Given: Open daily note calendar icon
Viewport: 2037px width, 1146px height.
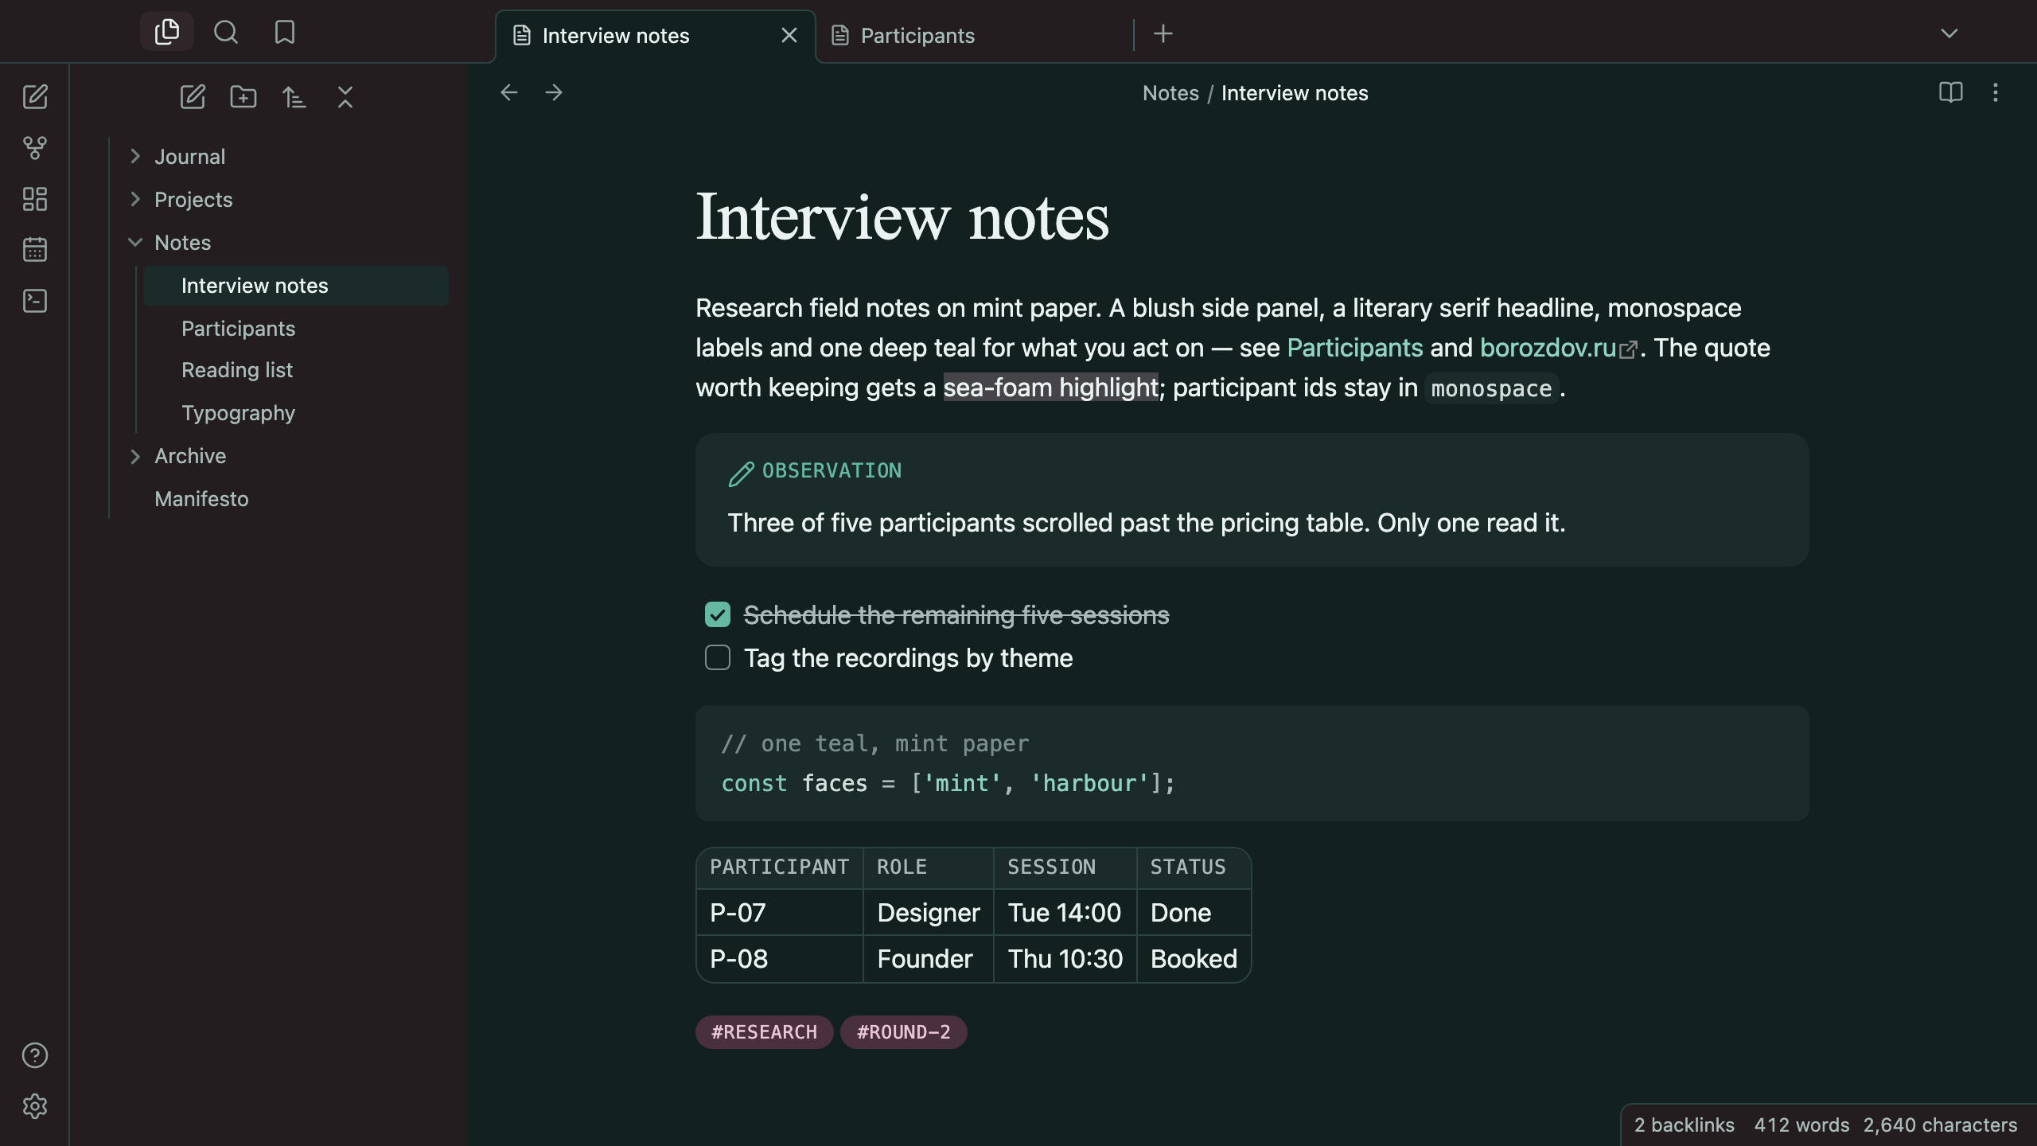Looking at the screenshot, I should 35,250.
